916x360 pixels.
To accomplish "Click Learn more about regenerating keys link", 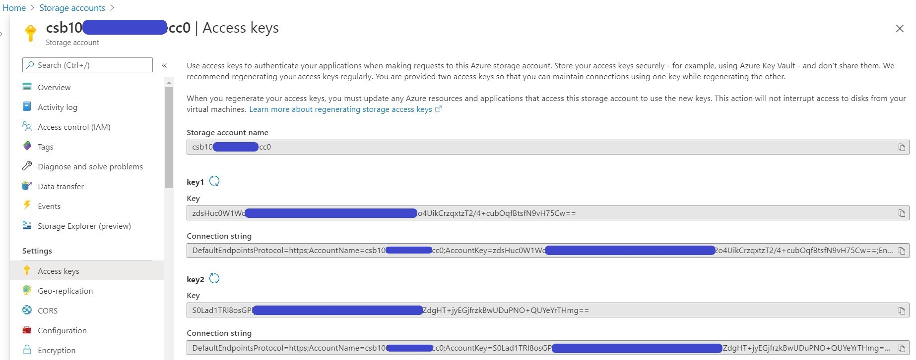I will pyautogui.click(x=340, y=109).
